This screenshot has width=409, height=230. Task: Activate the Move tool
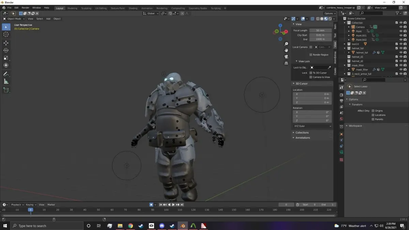click(6, 43)
